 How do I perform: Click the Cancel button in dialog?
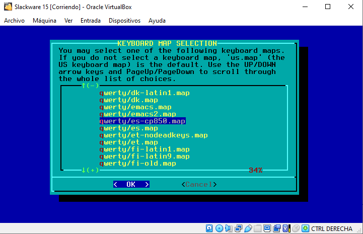pos(199,184)
